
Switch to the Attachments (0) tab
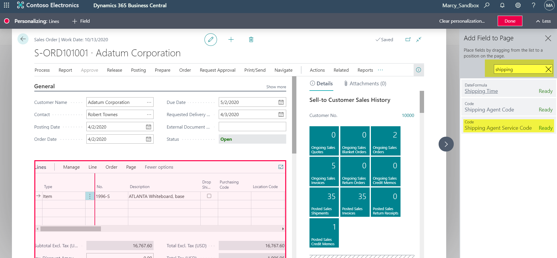point(365,84)
